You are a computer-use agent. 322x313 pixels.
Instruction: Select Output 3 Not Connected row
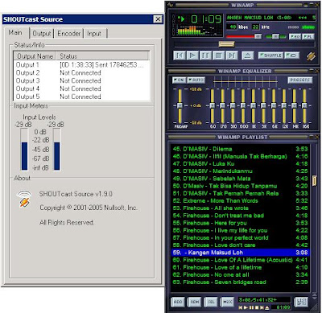tap(81, 80)
